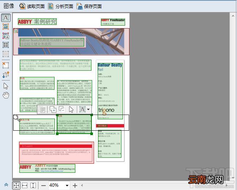
Task: Click the text area type icon in floating toolbar
Action: point(83,109)
